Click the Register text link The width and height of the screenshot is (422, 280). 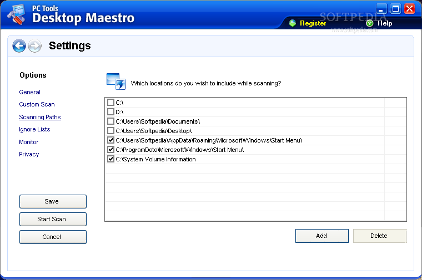pyautogui.click(x=313, y=23)
